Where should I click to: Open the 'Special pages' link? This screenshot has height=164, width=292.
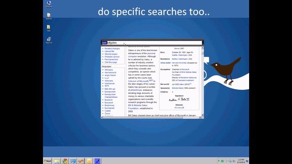pyautogui.click(x=111, y=54)
